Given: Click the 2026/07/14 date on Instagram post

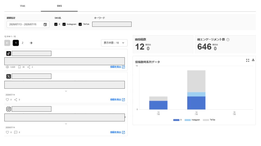Looking at the screenshot, I should [10, 127].
